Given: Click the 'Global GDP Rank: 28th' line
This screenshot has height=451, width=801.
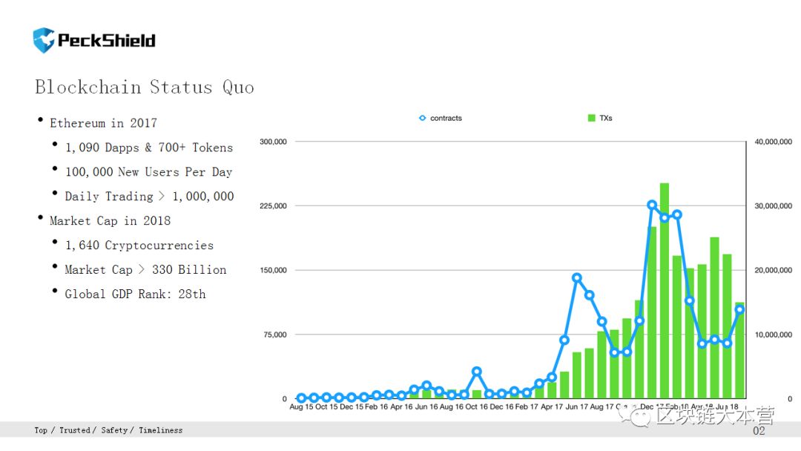Looking at the screenshot, I should tap(136, 294).
